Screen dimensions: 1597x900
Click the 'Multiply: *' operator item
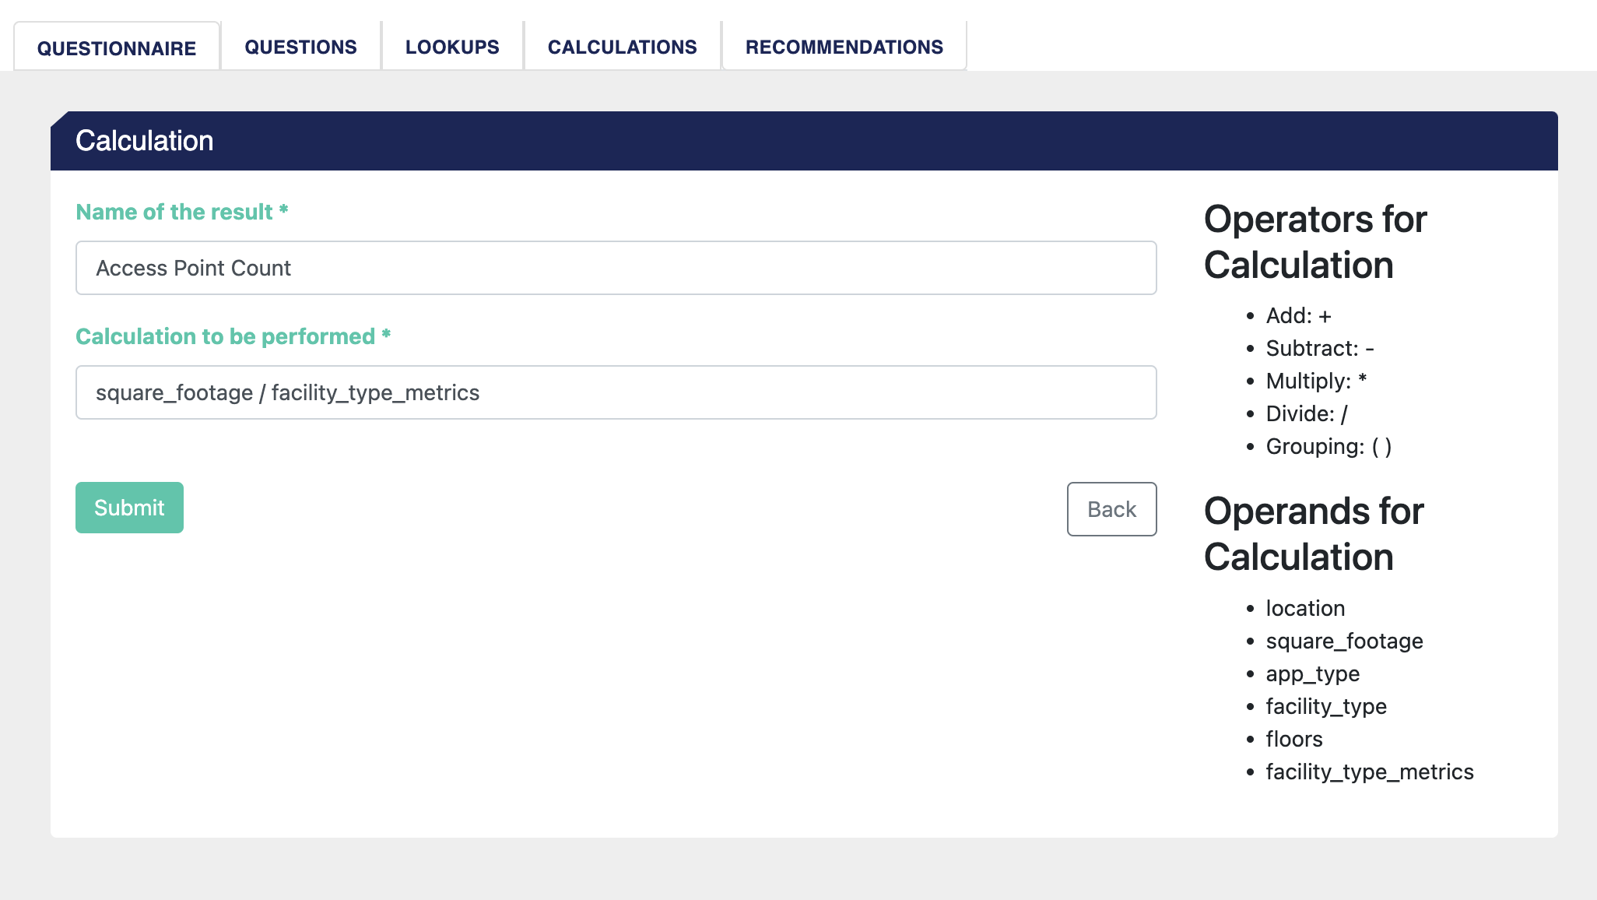1316,381
